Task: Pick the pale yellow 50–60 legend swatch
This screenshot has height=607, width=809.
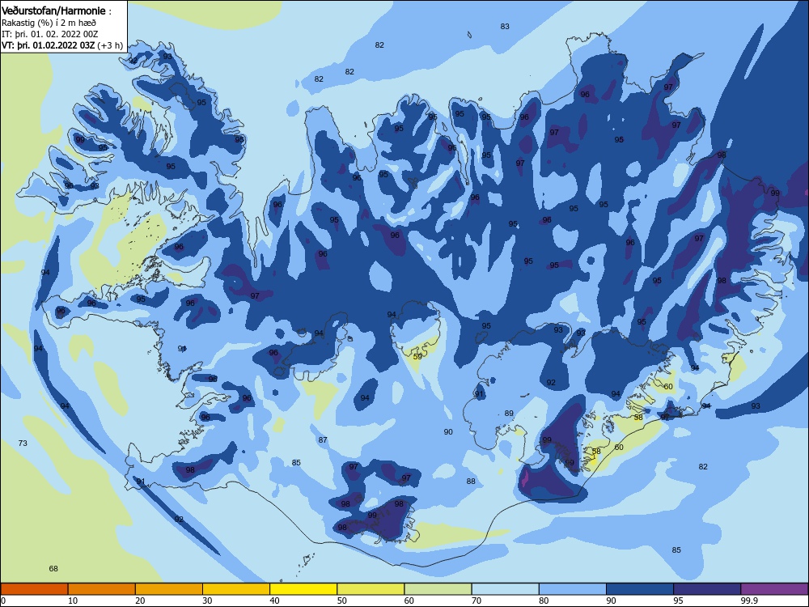Action: coord(371,589)
